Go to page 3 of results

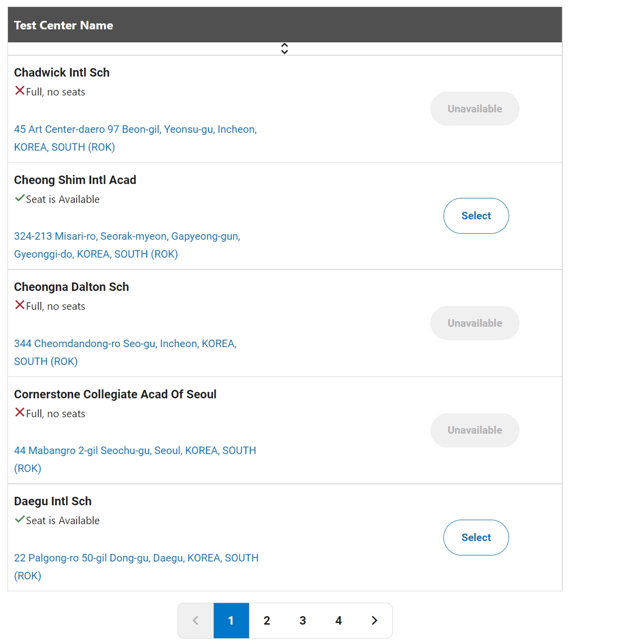[303, 621]
